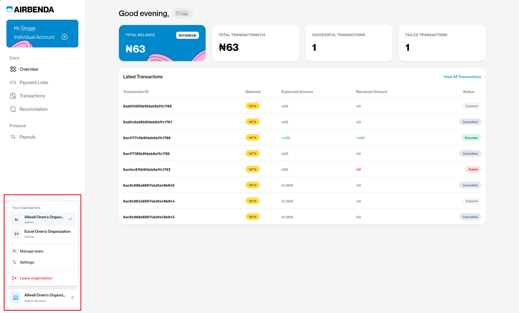This screenshot has width=519, height=313.
Task: Click the Settings sliders icon
Action: tap(14, 262)
